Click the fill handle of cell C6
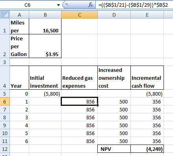173x156 pixels. tap(97, 105)
